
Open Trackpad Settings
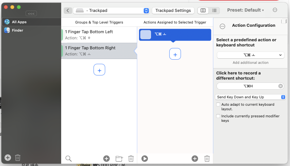tap(173, 11)
